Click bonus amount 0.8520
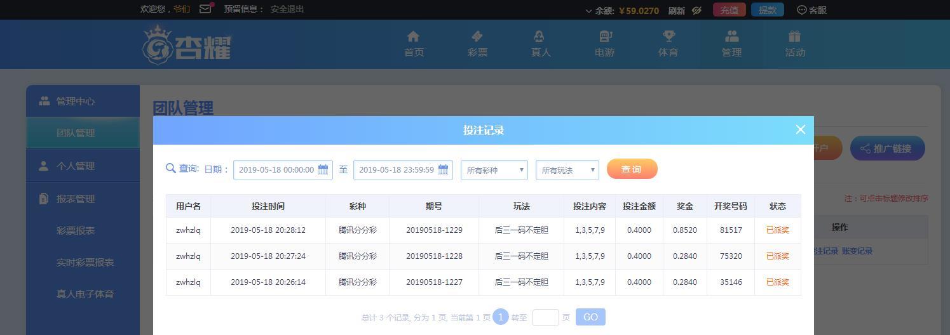The image size is (950, 335). click(x=685, y=230)
